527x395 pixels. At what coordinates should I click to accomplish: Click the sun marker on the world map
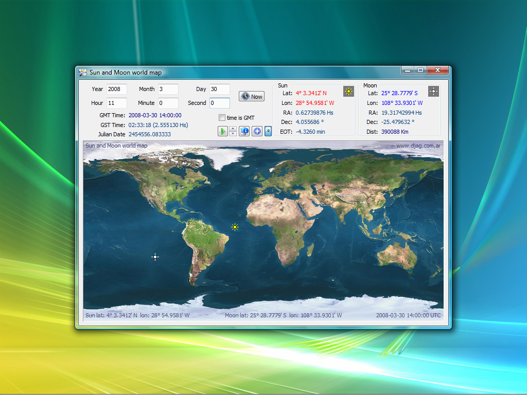[x=235, y=227]
